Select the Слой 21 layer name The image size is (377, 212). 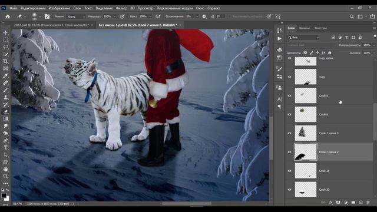(x=324, y=171)
